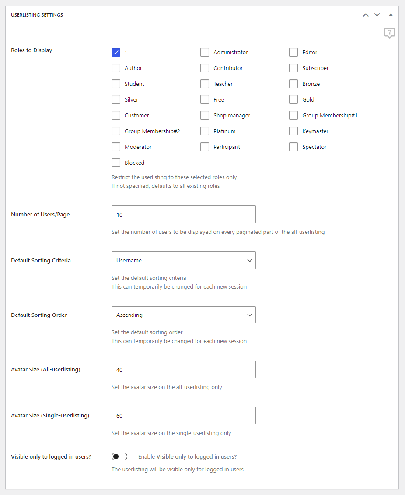Tick the Shop manager role checkbox
The width and height of the screenshot is (405, 495).
(x=205, y=115)
